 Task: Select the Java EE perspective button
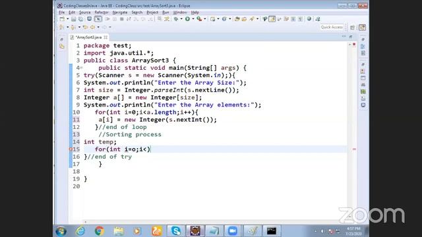coord(362,28)
